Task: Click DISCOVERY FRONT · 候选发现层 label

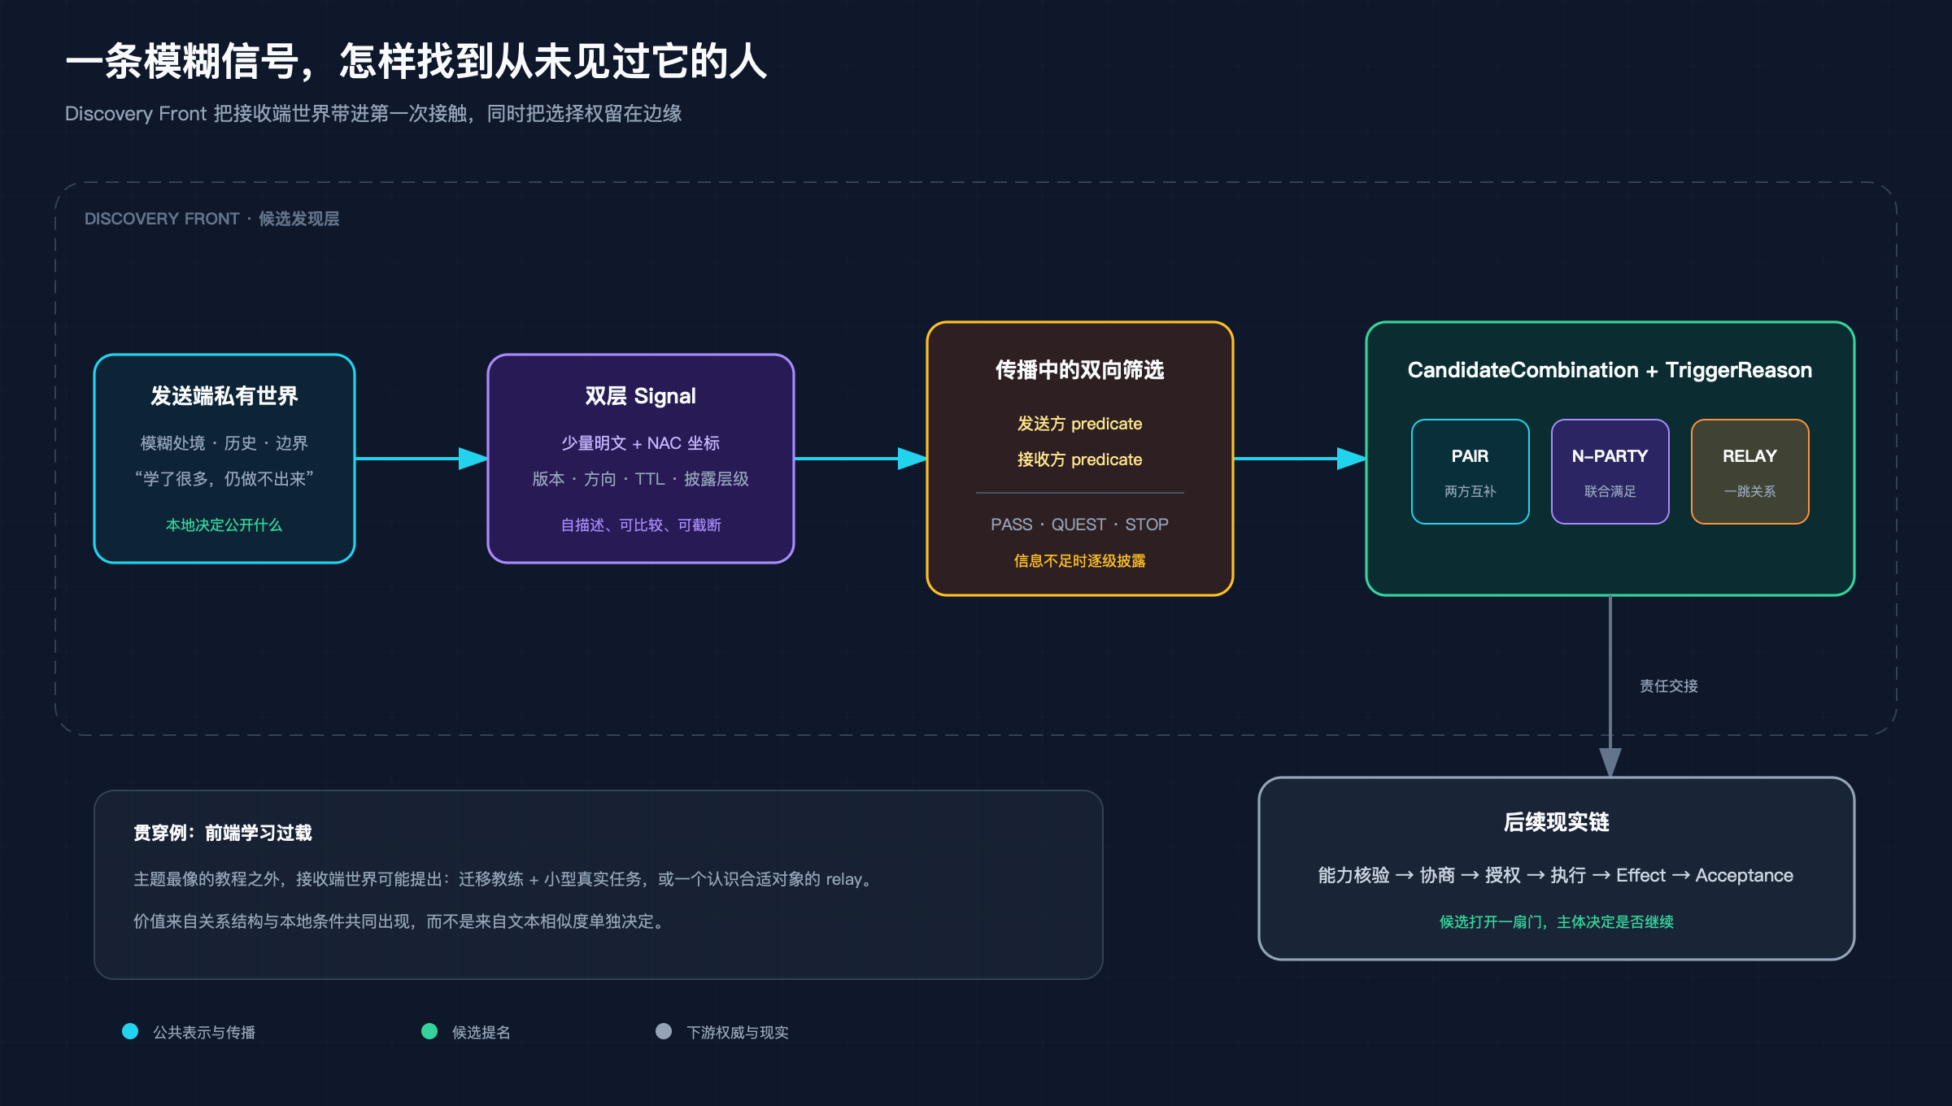Action: point(212,219)
